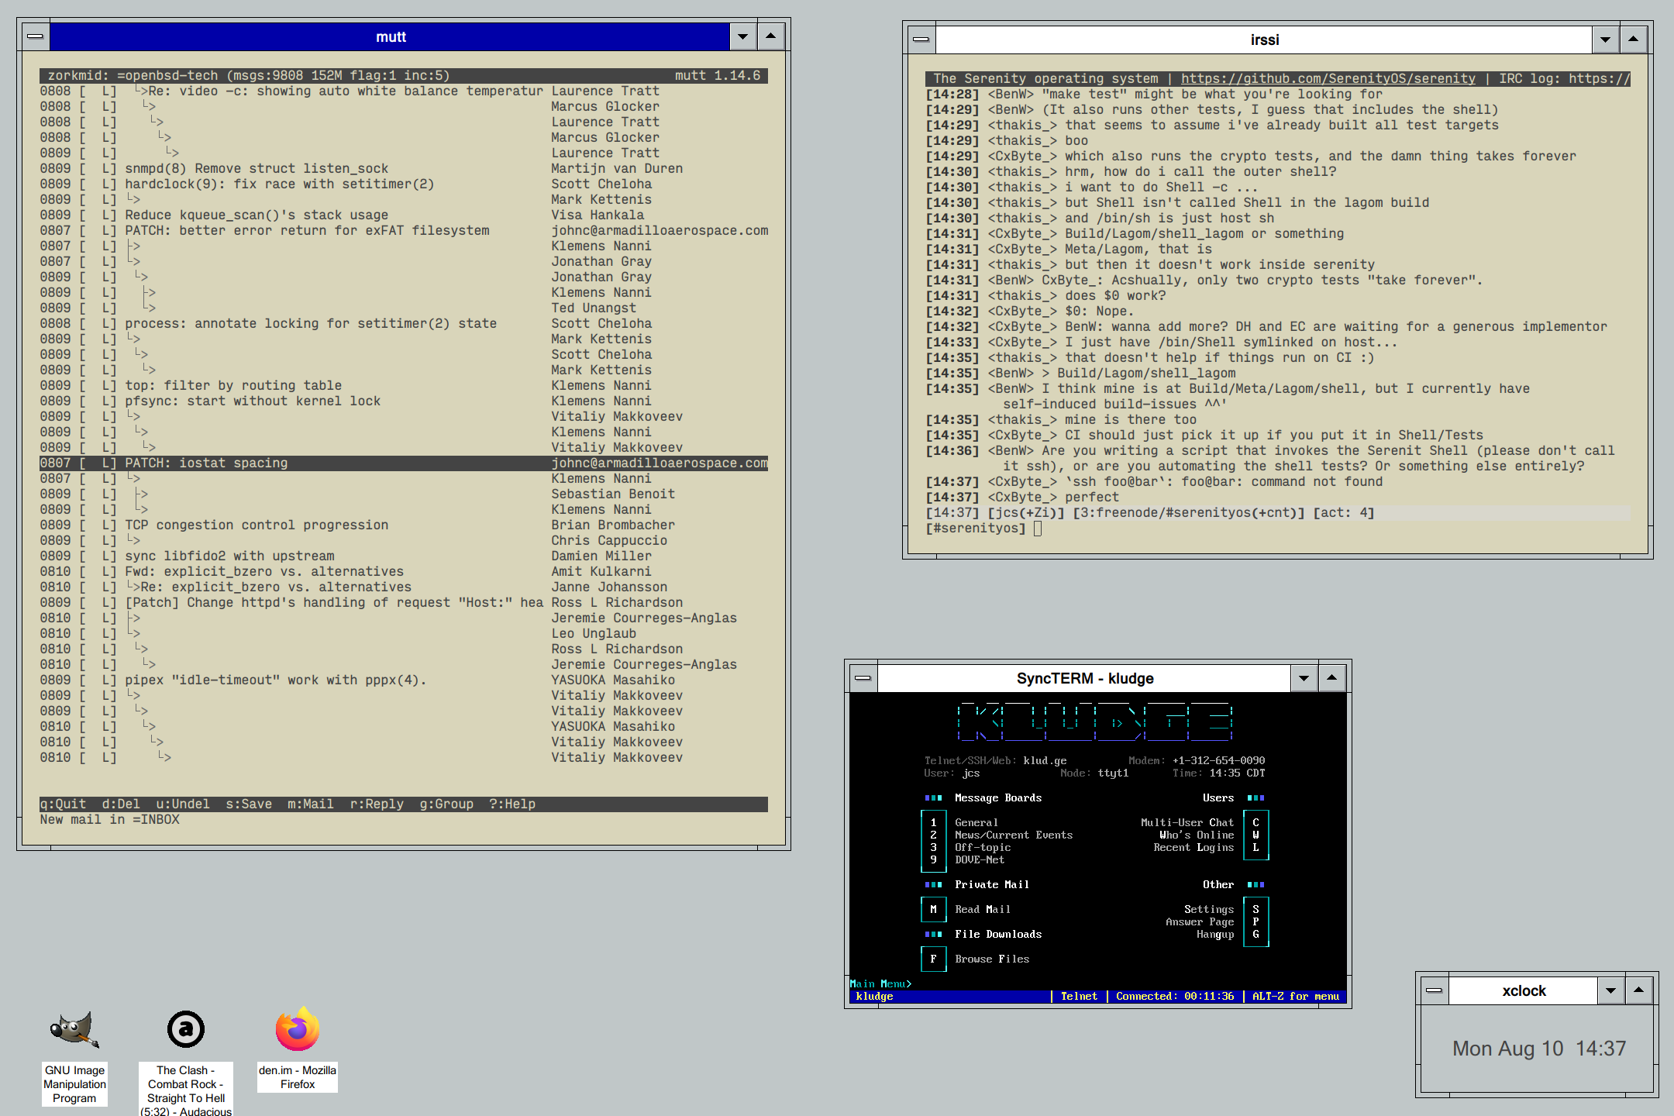The height and width of the screenshot is (1116, 1674).
Task: Select the F Browse Files box in SyncTERM
Action: click(x=933, y=959)
